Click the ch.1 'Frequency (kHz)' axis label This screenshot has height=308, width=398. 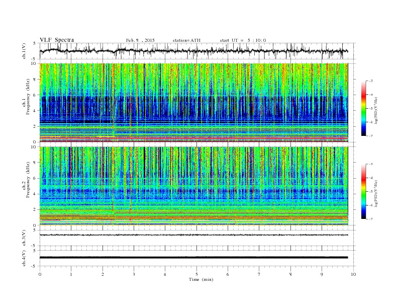28,97
